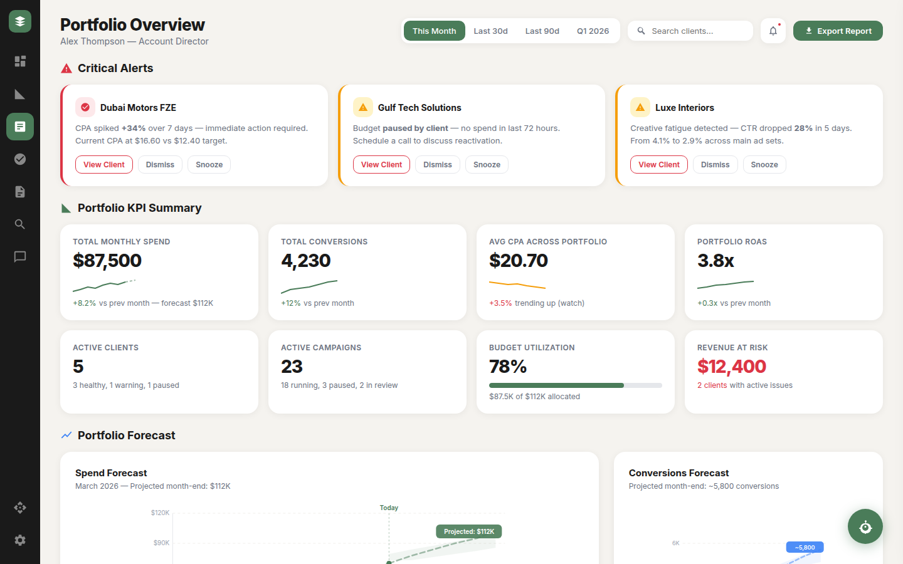Click the Active Clients count 5
Image resolution: width=903 pixels, height=564 pixels.
[78, 367]
